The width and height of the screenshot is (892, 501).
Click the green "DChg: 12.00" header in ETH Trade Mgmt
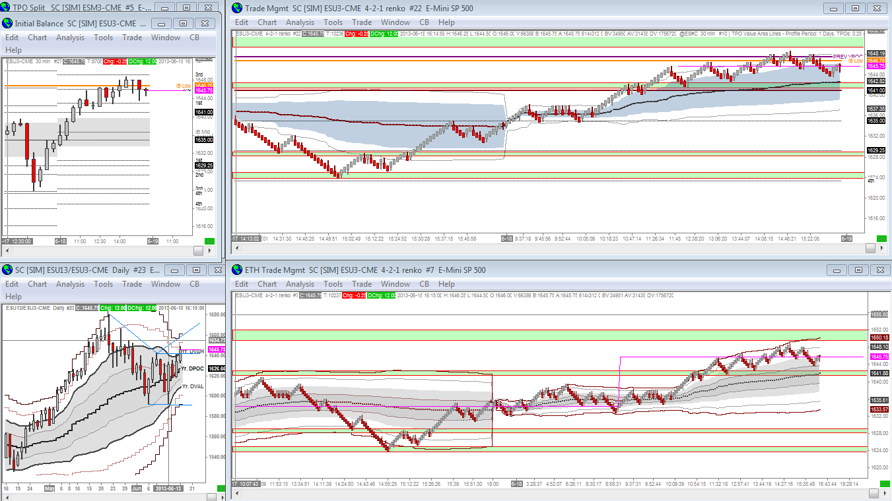coord(381,295)
